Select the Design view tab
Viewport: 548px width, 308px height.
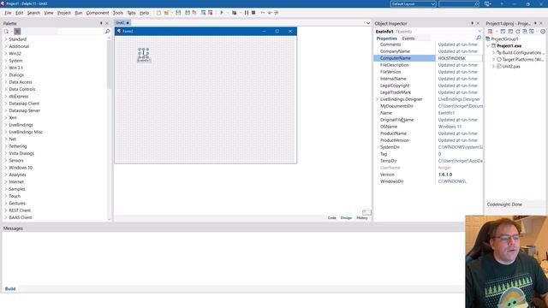click(x=346, y=218)
